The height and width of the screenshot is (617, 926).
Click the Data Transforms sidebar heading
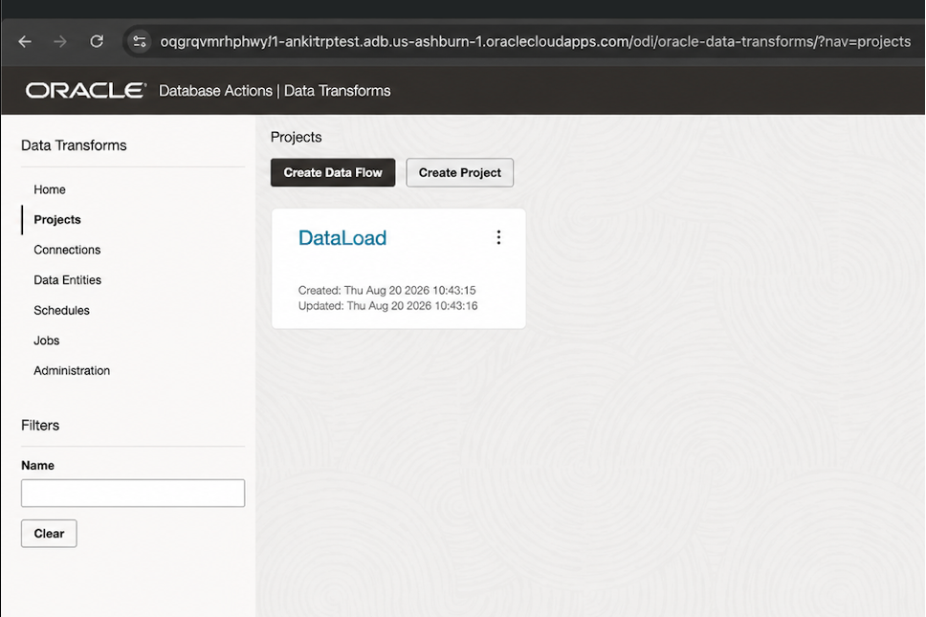[74, 145]
